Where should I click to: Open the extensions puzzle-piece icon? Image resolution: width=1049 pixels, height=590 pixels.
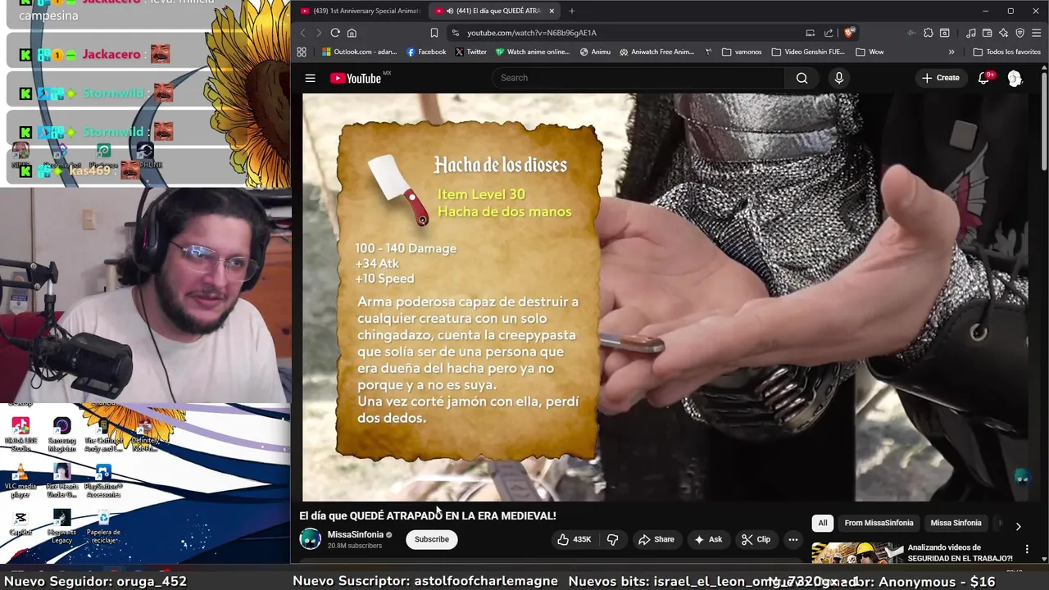928,33
